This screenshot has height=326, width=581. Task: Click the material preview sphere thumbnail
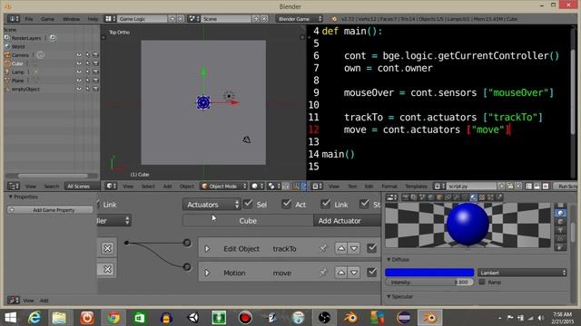(x=468, y=225)
